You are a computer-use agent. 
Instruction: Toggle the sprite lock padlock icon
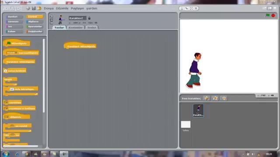click(x=89, y=18)
